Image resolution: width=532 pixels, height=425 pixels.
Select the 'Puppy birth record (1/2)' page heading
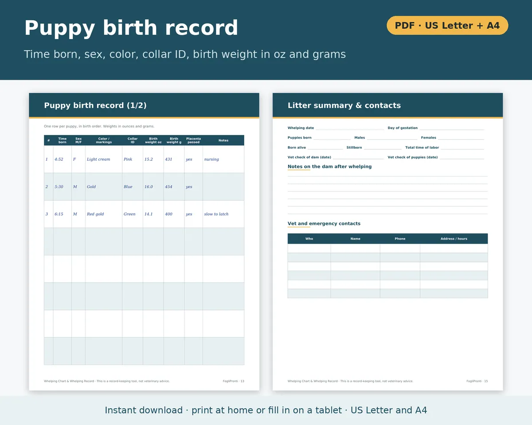95,105
